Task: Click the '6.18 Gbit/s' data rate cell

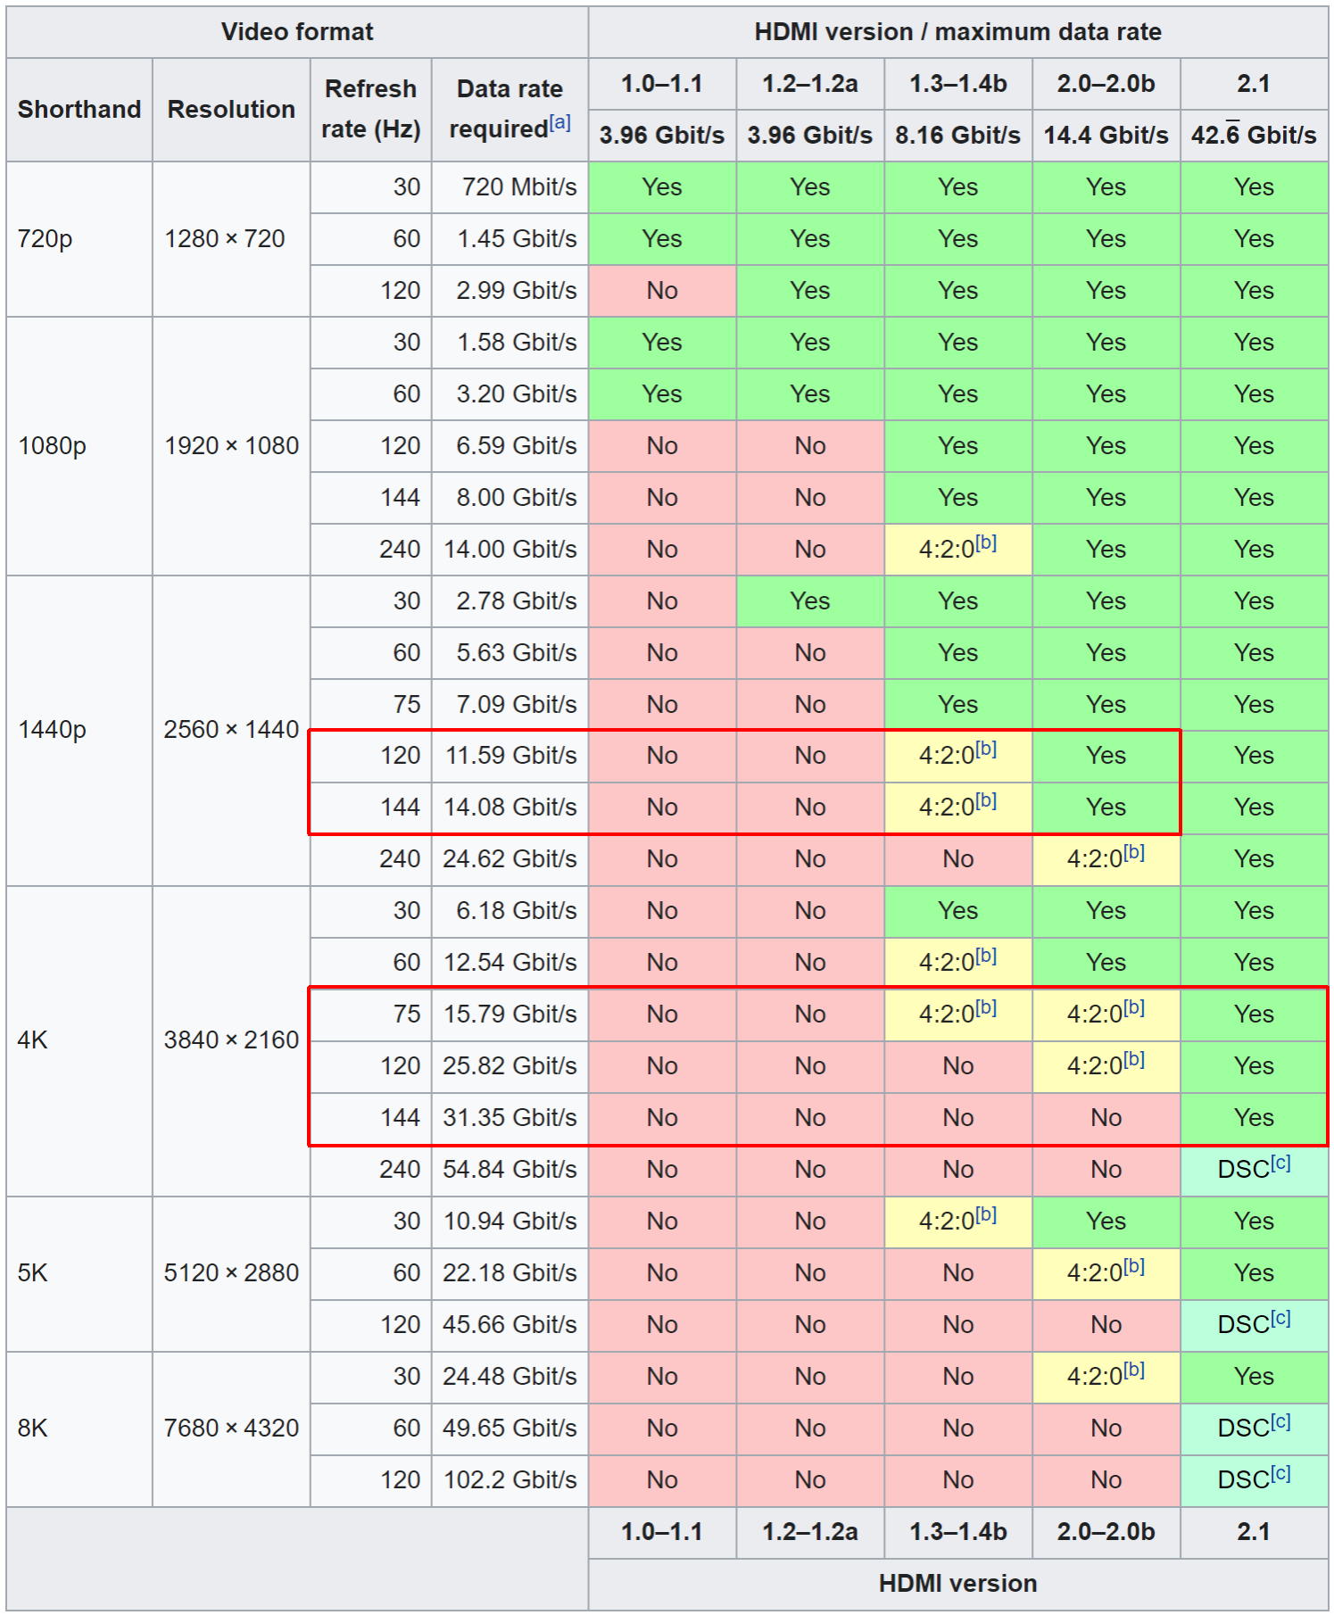Action: pyautogui.click(x=510, y=911)
